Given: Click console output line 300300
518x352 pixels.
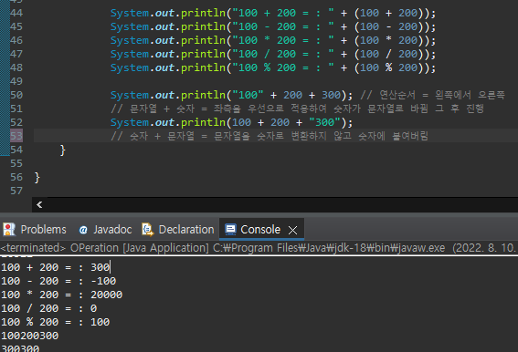Looking at the screenshot, I should 20,348.
